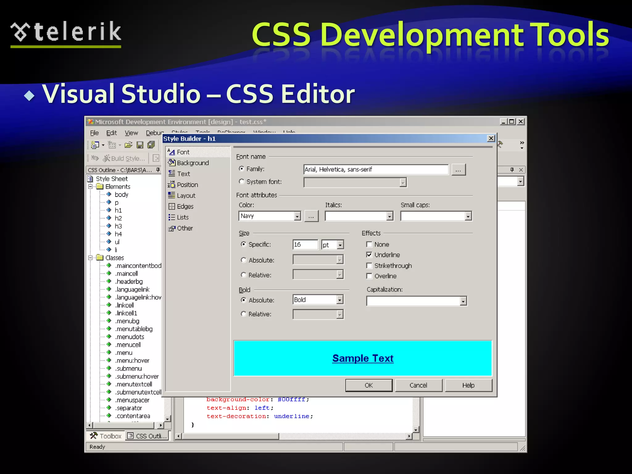Choose the Edges category icon
632x474 pixels.
(172, 206)
